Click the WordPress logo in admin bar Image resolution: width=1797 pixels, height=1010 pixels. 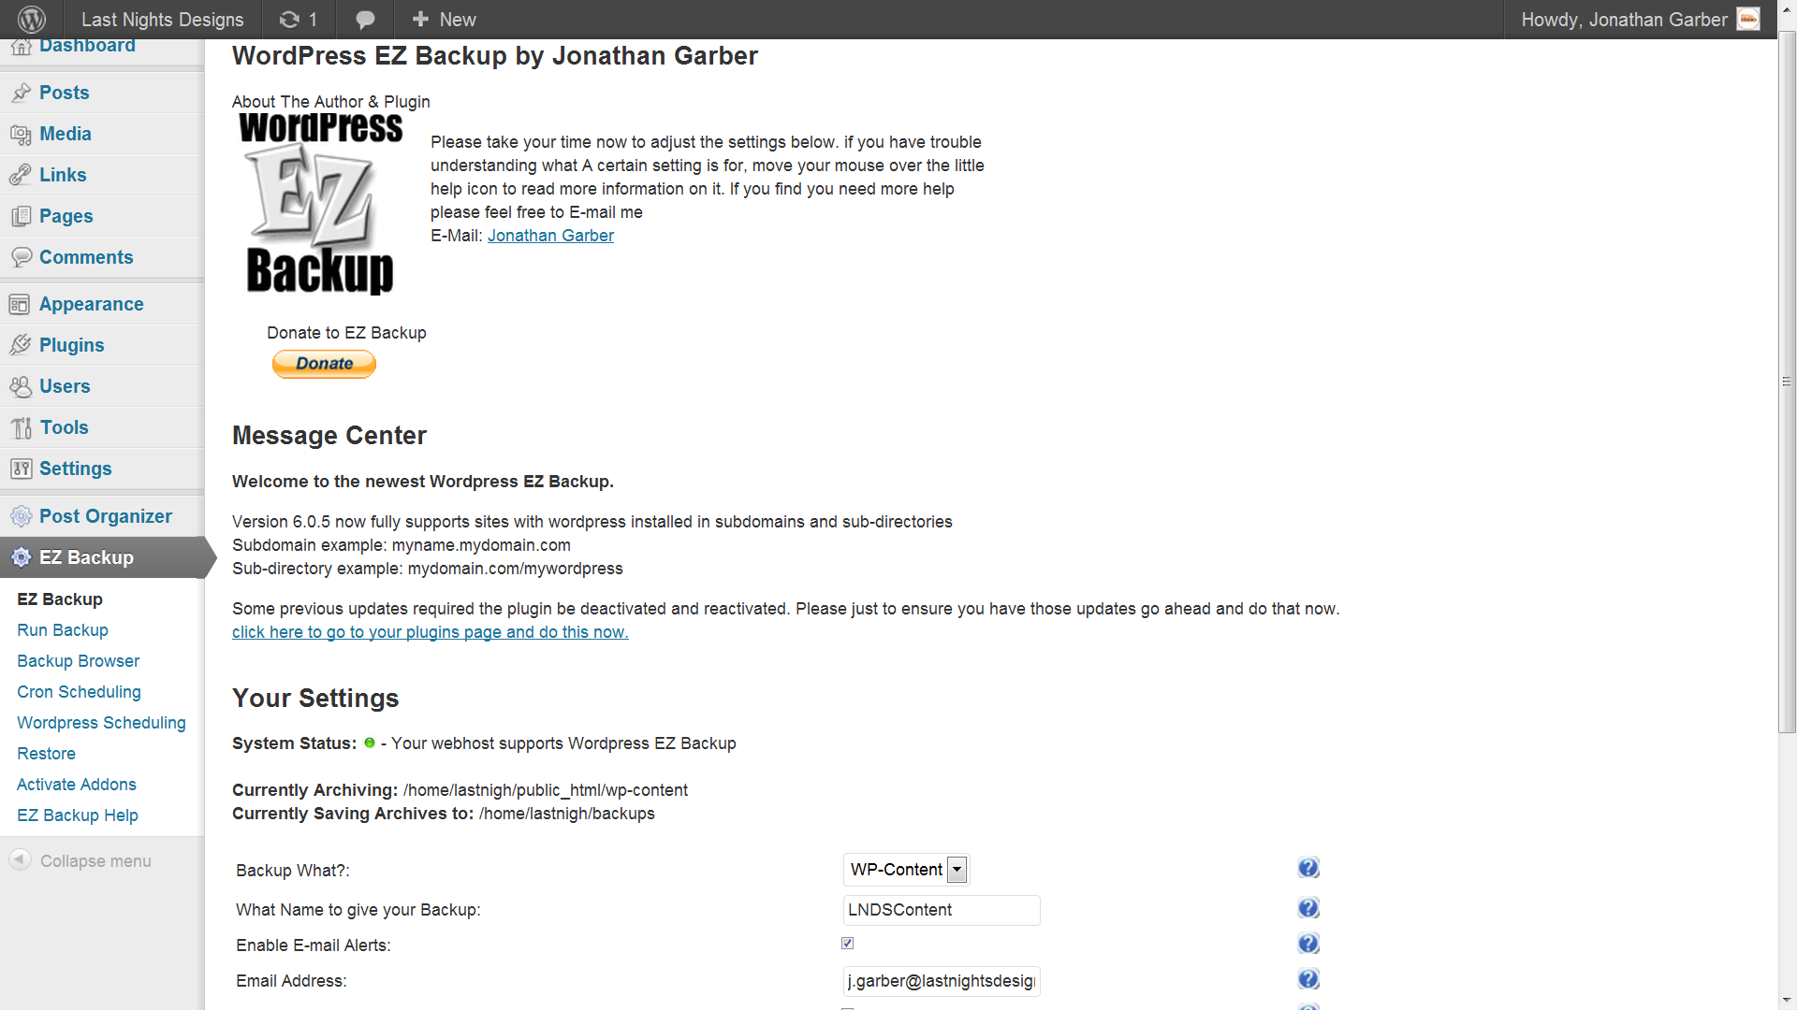[32, 19]
